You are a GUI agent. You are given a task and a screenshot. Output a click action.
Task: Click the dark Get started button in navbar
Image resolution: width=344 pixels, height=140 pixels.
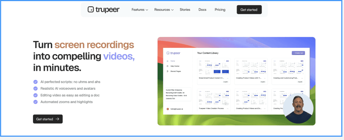coord(249,10)
